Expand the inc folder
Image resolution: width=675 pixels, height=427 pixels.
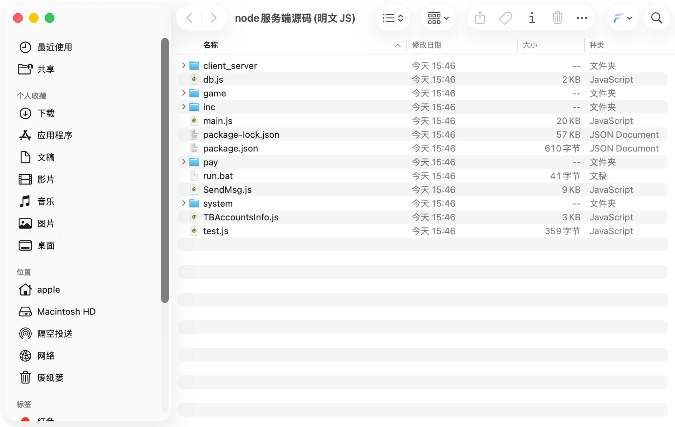click(184, 106)
